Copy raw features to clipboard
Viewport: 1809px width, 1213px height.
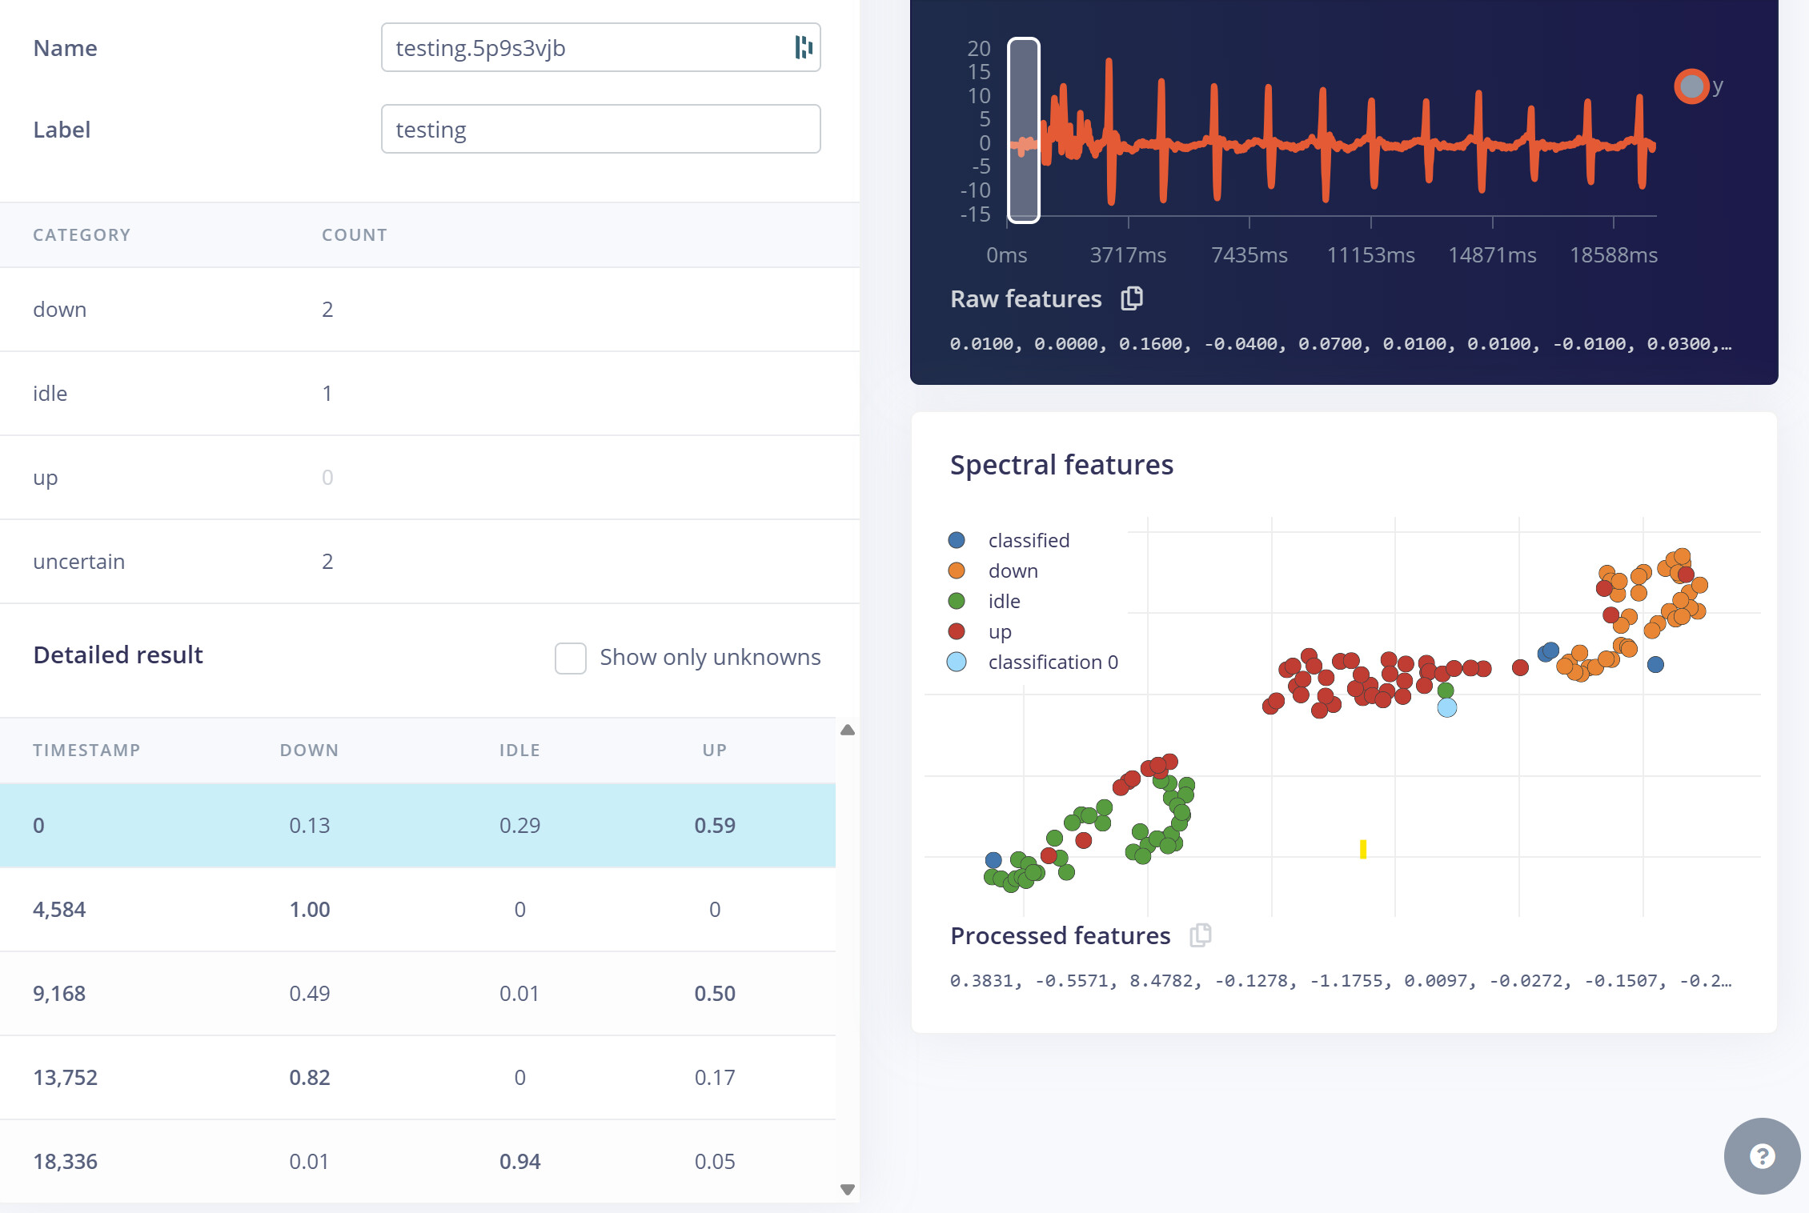[1132, 298]
